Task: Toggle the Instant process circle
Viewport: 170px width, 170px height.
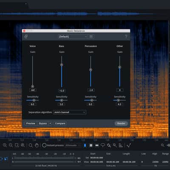Action: [44, 145]
